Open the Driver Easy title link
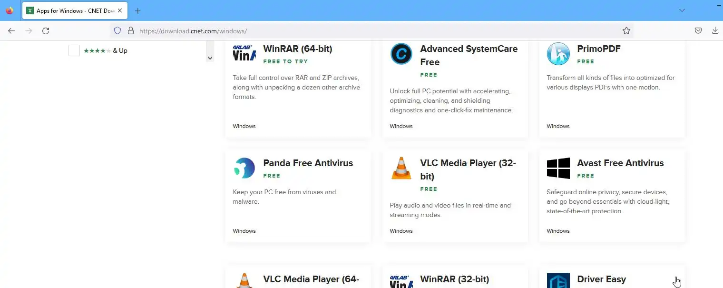The width and height of the screenshot is (723, 288). click(601, 279)
